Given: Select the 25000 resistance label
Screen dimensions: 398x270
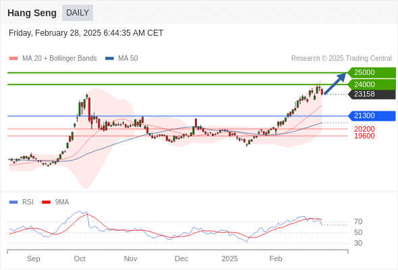Looking at the screenshot, I should 372,73.
